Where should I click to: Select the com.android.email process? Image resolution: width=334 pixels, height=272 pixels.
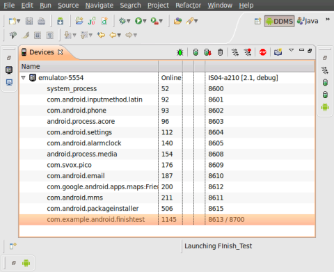click(167, 176)
